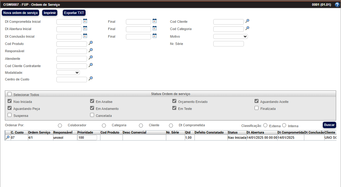This screenshot has height=187, width=341.
Task: Sort by Colaborador radio option
Action: 60,125
